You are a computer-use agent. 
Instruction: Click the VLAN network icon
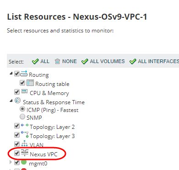24,143
